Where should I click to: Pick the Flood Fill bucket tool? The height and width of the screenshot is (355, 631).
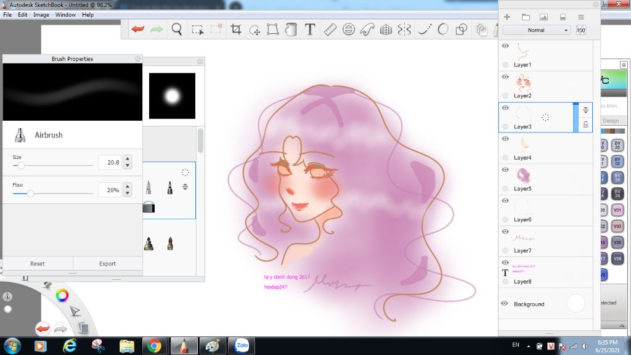[291, 30]
